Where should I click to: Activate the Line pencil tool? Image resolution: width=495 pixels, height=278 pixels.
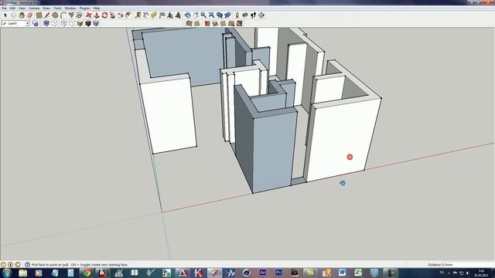pyautogui.click(x=46, y=15)
